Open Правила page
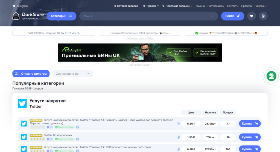Image resolution: width=280 pixels, height=152 pixels. 246,6
